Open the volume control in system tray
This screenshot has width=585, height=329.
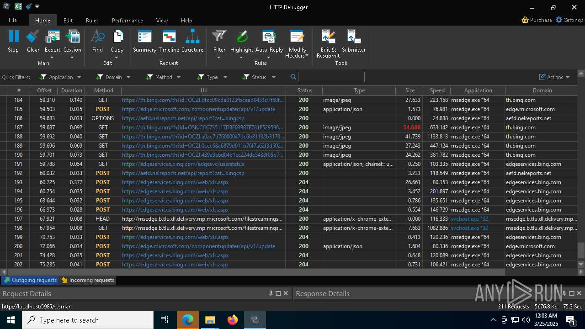pos(526,320)
